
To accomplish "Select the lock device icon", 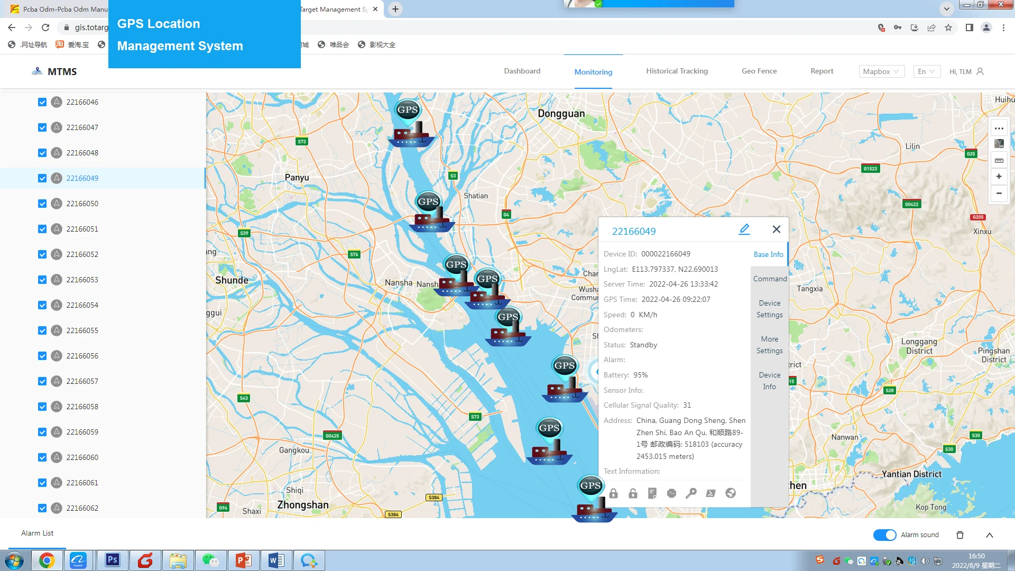I will click(x=613, y=493).
